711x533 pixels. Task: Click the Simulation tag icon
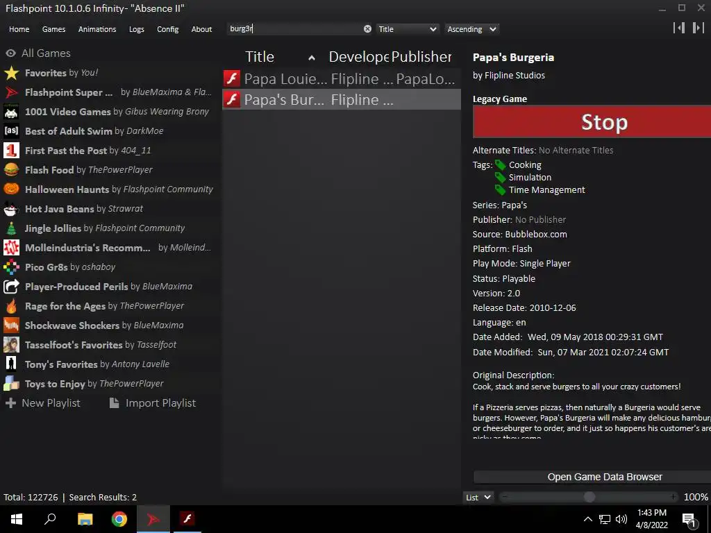(500, 177)
